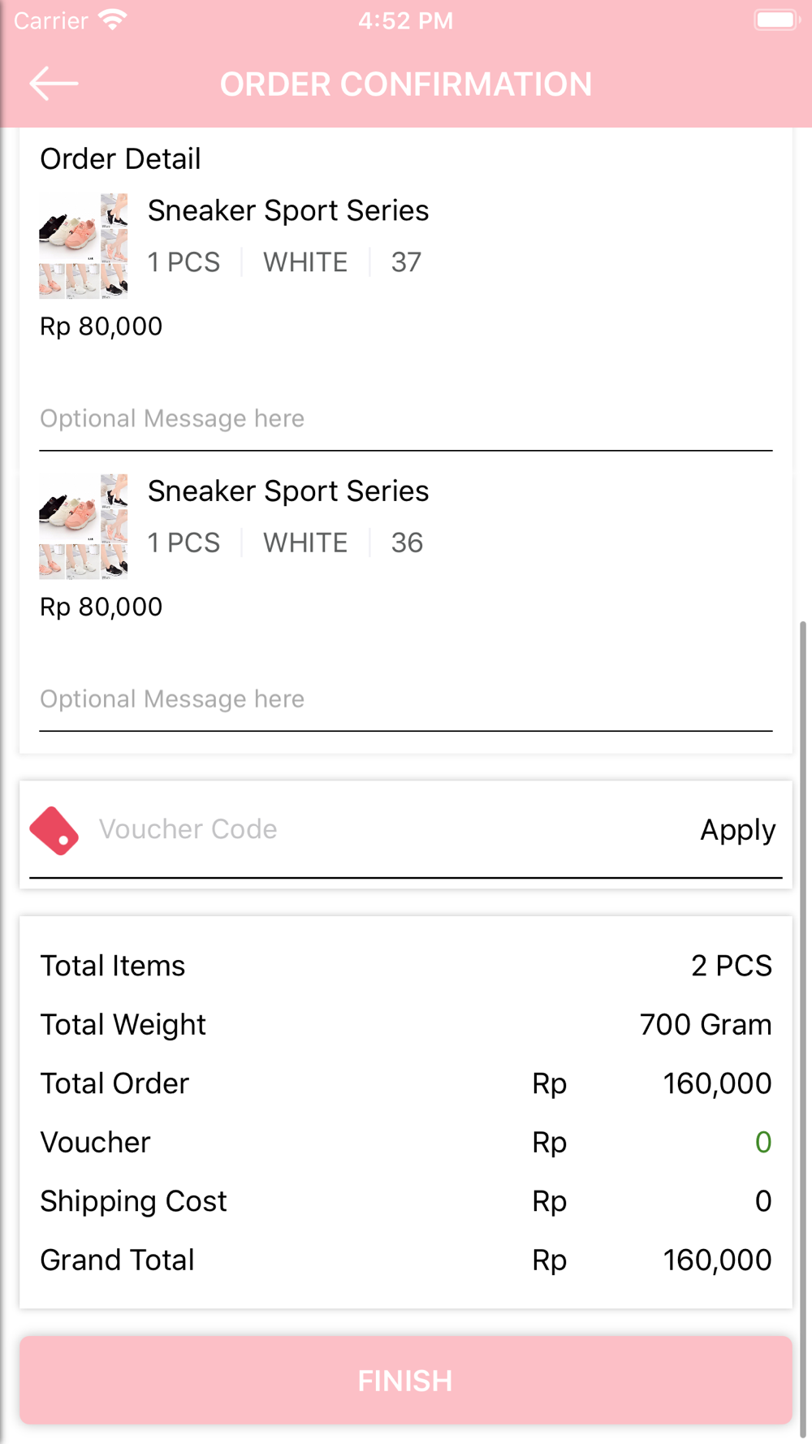Screen dimensions: 812x1444
Task: Tap the second Sneaker Sport Series title
Action: coord(288,491)
